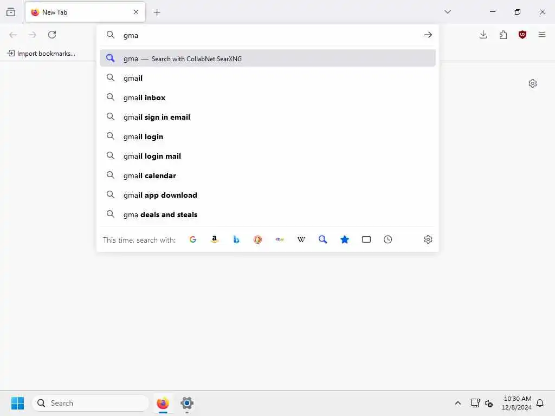555x416 pixels.
Task: Choose 'gmail login mail' suggestion
Action: (x=268, y=156)
